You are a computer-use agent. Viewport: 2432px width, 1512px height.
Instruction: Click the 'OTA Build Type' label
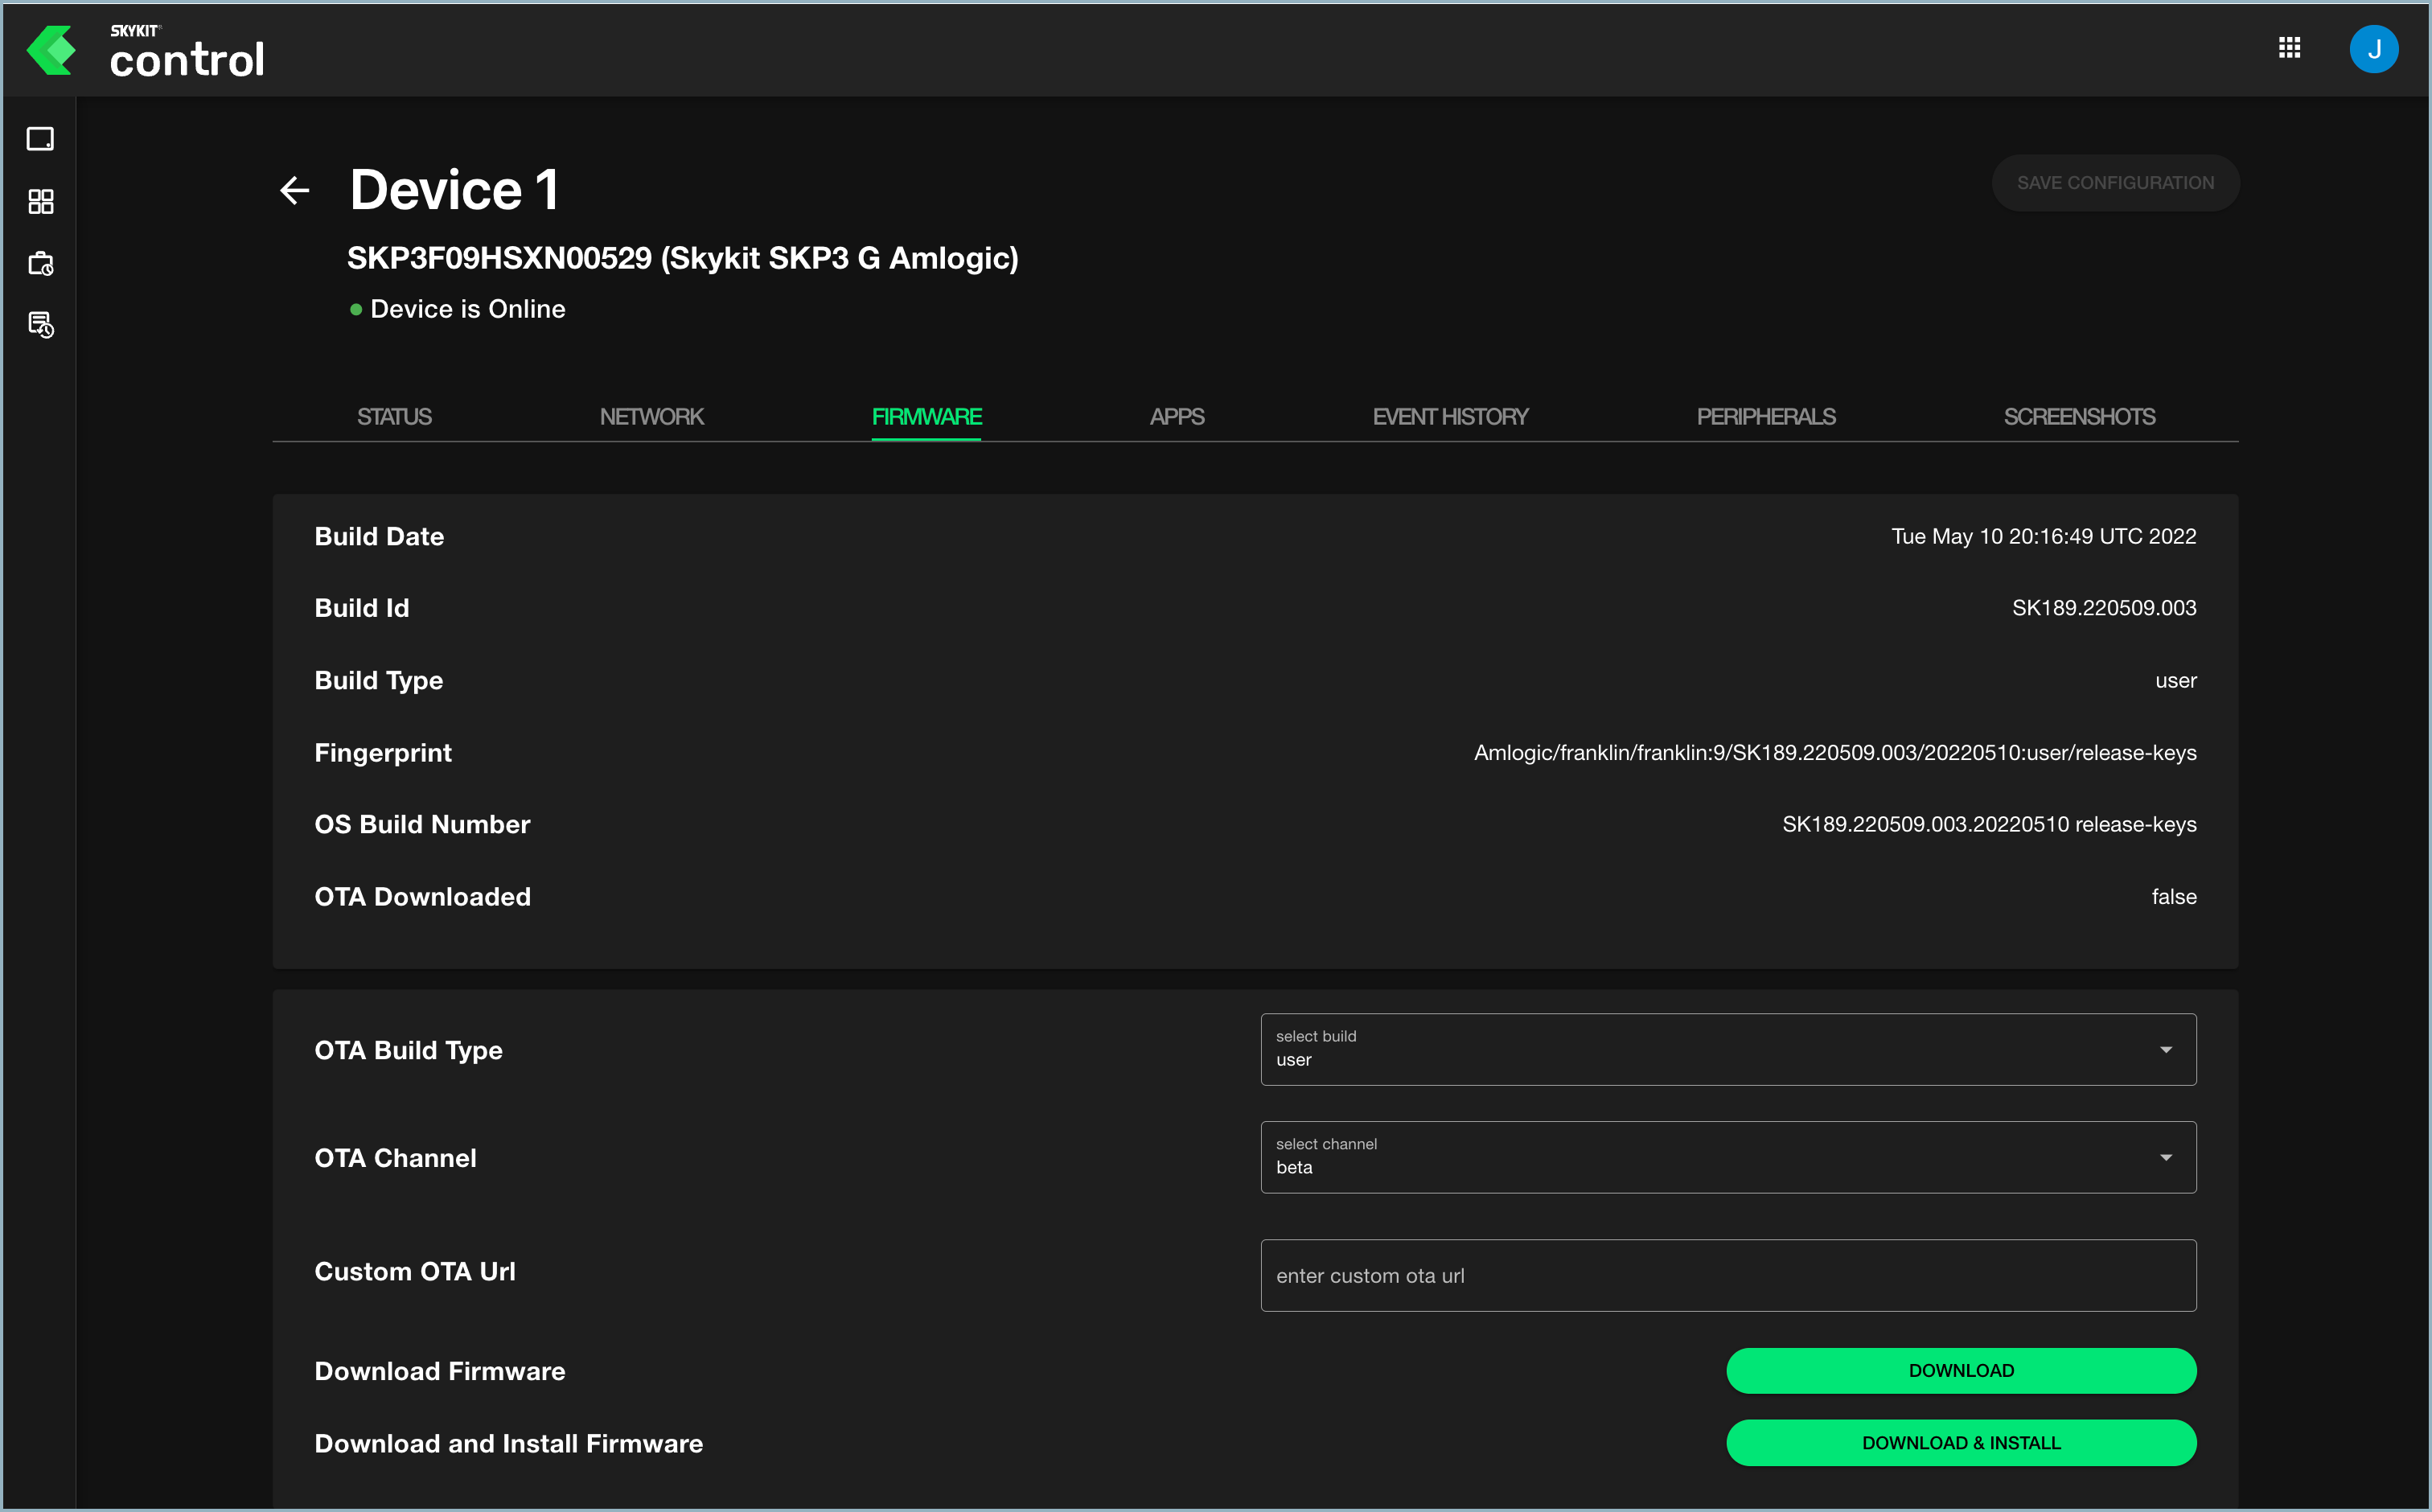tap(408, 1050)
